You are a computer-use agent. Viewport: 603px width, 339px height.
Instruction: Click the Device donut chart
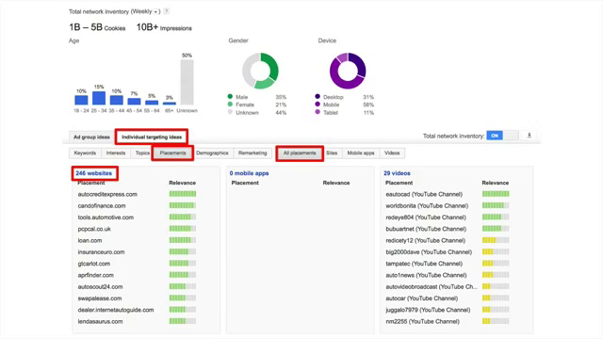tap(348, 71)
